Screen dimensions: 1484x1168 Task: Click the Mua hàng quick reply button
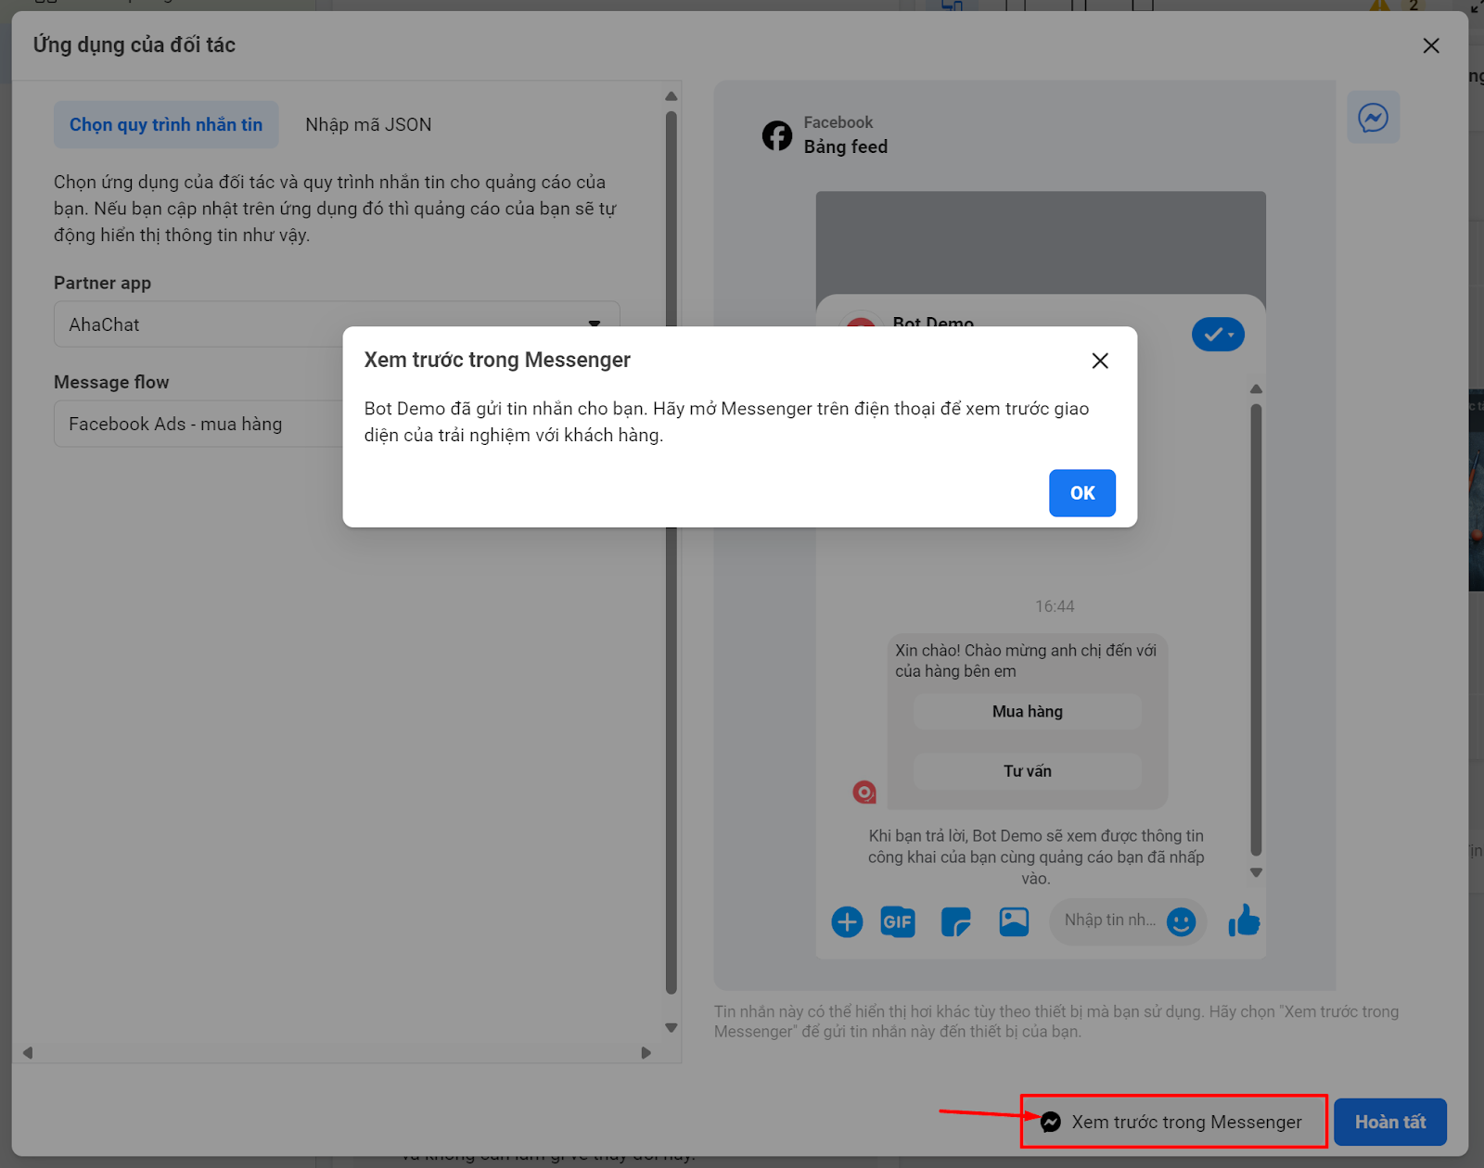(1028, 711)
